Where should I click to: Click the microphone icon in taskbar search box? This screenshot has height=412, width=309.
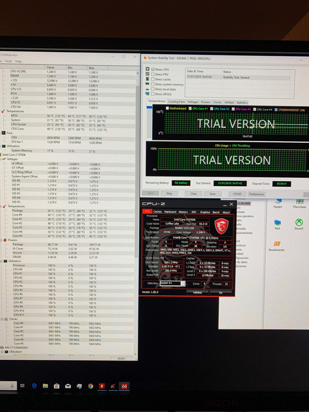(12, 386)
